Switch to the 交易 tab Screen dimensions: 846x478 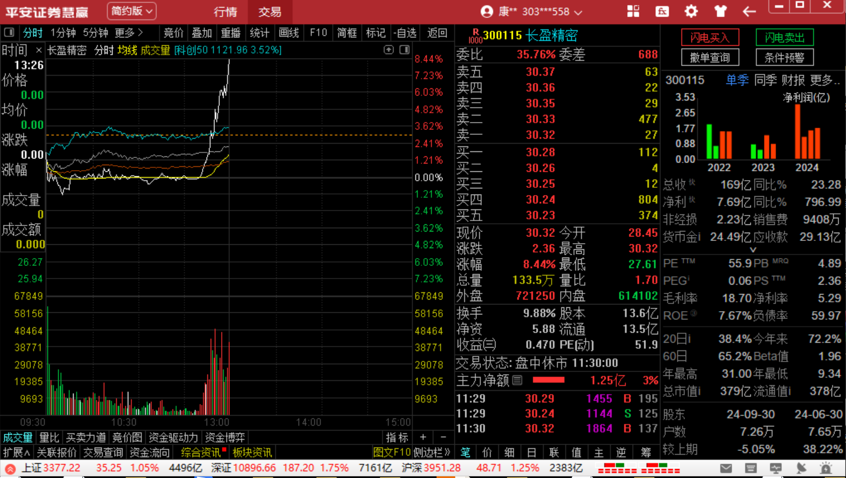click(270, 12)
